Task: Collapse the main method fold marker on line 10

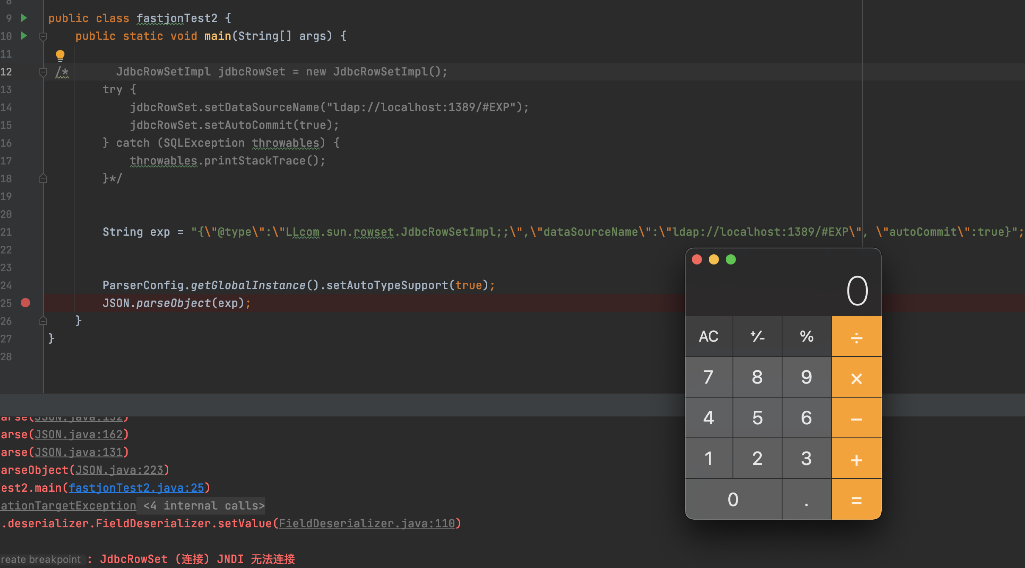Action: pos(43,36)
